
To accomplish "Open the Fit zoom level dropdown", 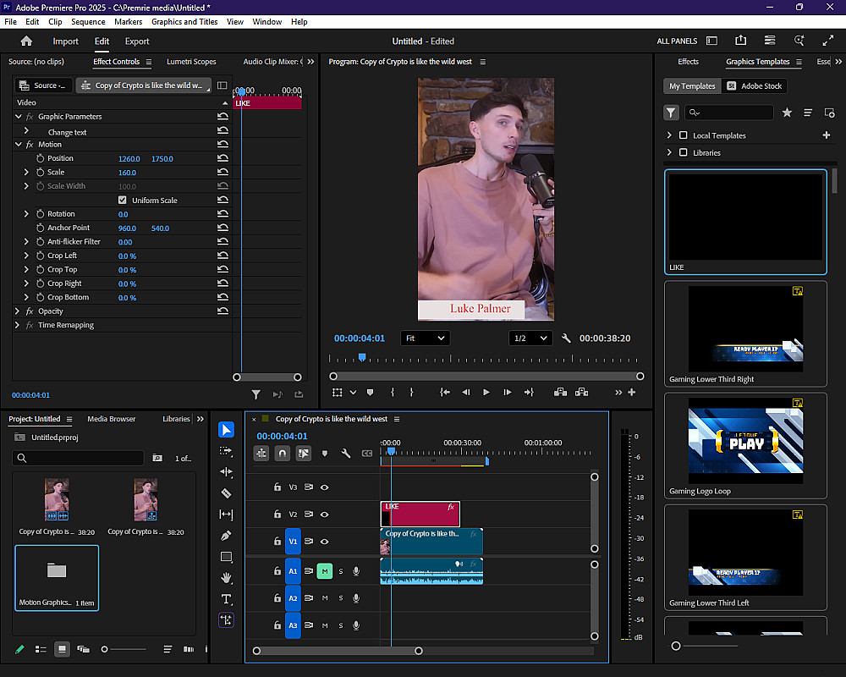I will point(425,338).
